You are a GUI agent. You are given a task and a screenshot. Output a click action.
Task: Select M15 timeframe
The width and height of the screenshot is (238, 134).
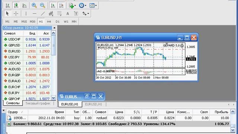(x=24, y=22)
